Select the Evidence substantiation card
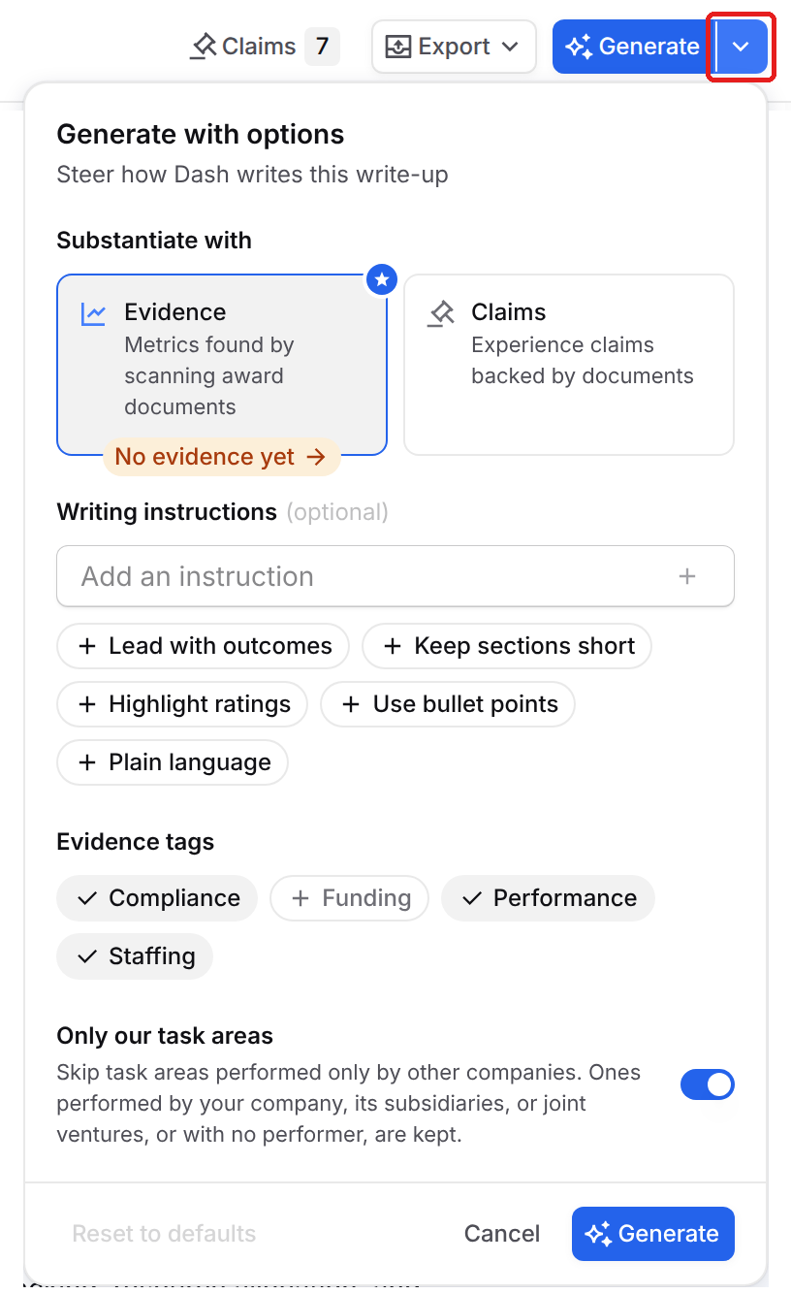 click(x=222, y=365)
